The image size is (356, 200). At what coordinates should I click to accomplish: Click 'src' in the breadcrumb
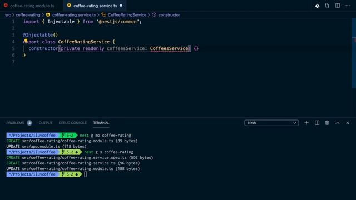coord(8,15)
